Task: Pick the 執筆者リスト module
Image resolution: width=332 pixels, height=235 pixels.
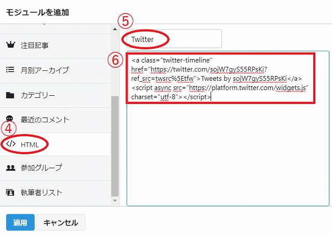Action: (55, 193)
